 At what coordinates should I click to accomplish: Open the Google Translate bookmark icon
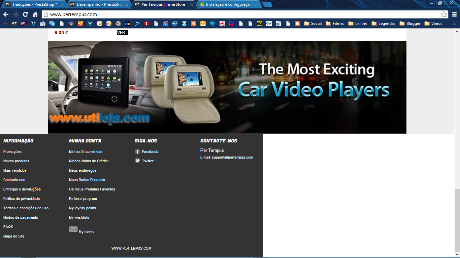pyautogui.click(x=52, y=24)
